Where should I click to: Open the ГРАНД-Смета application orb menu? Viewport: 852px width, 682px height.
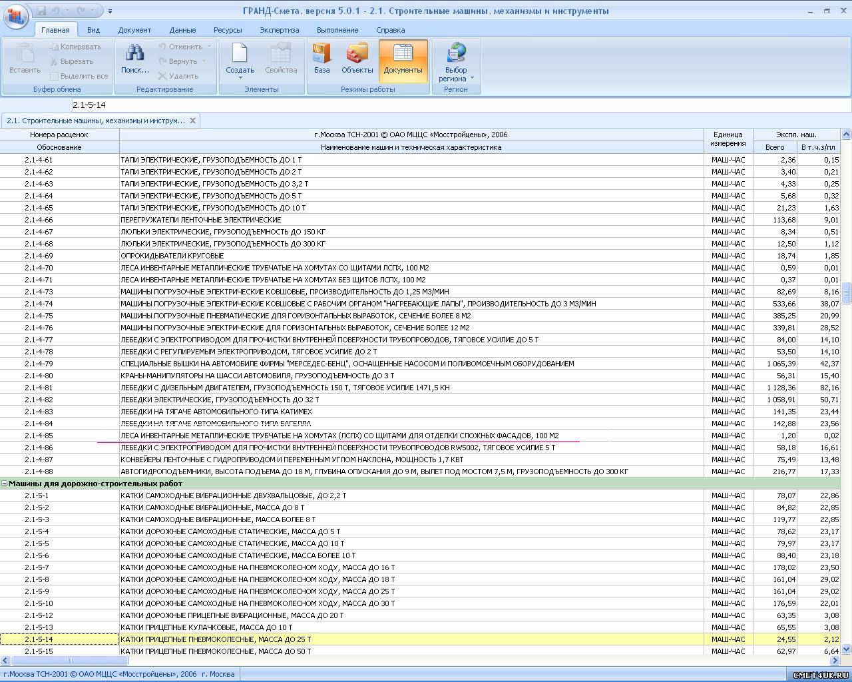[x=16, y=16]
